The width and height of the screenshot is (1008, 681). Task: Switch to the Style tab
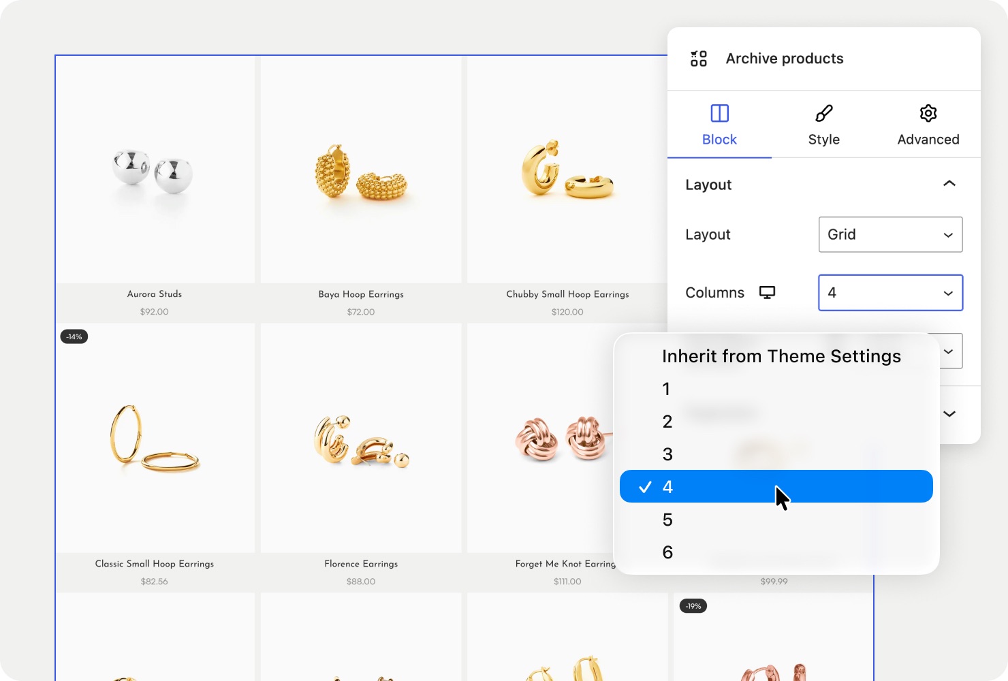coord(824,125)
